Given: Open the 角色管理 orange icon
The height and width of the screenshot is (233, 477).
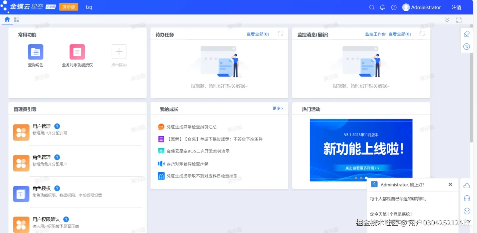Looking at the screenshot, I should (x=21, y=163).
